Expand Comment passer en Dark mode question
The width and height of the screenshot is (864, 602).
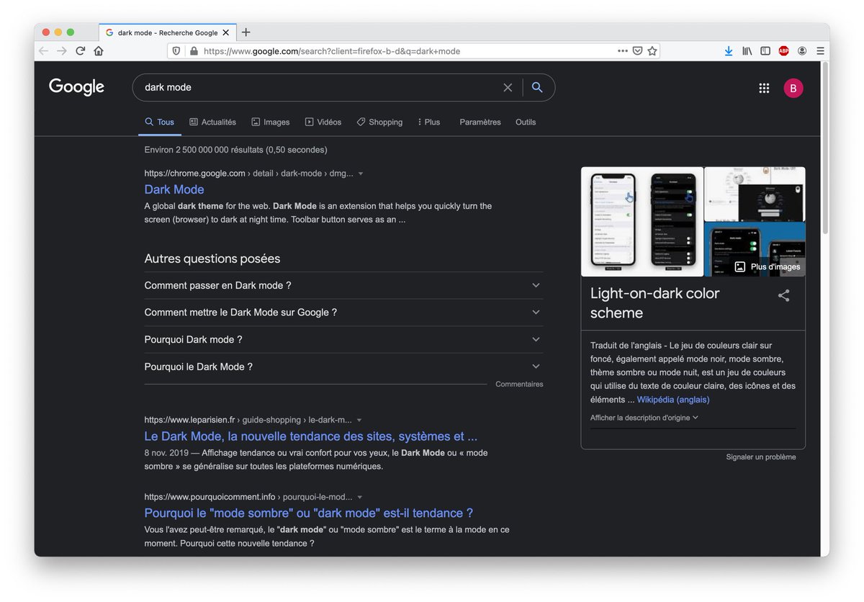(343, 285)
